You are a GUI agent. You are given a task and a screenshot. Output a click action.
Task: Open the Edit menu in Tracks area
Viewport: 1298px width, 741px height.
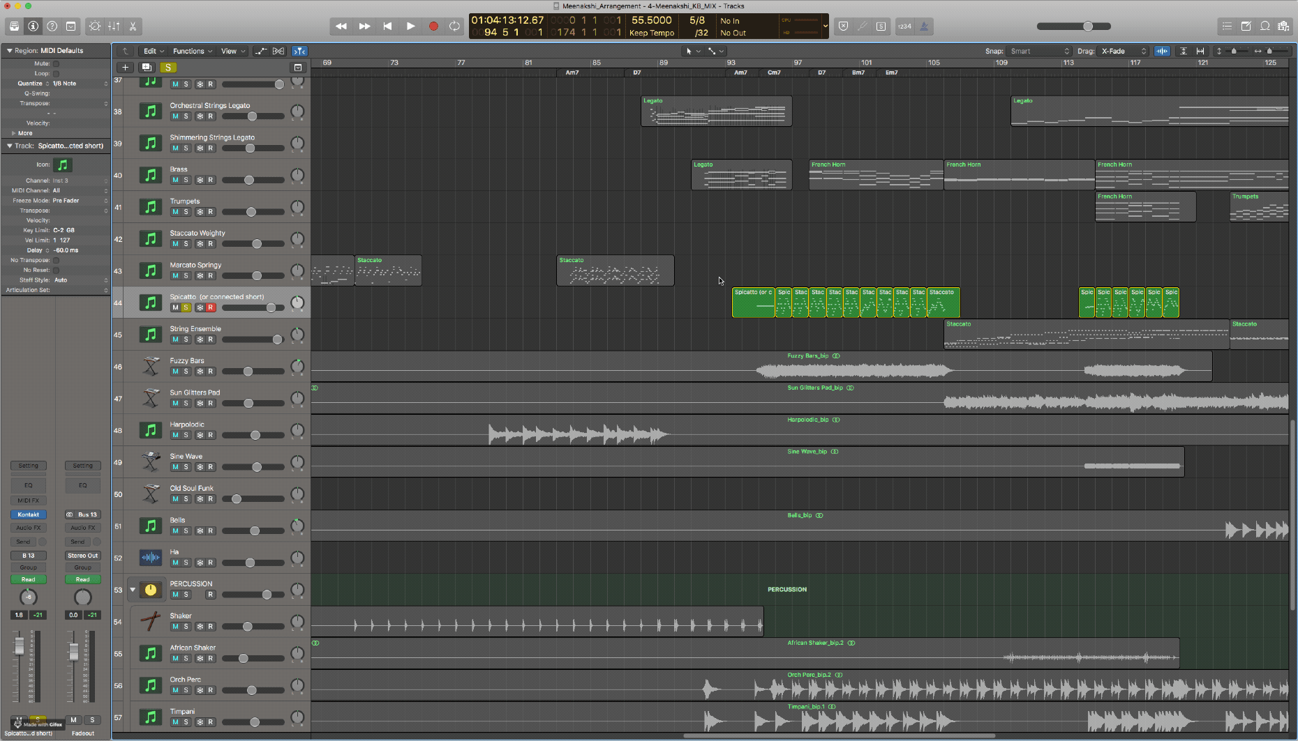[154, 51]
